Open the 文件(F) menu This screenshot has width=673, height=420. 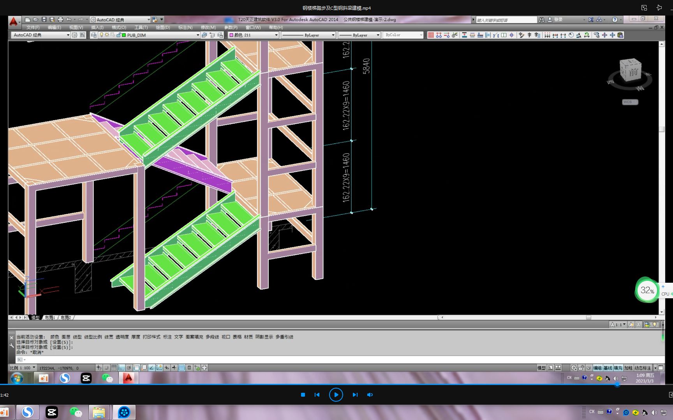pyautogui.click(x=33, y=28)
